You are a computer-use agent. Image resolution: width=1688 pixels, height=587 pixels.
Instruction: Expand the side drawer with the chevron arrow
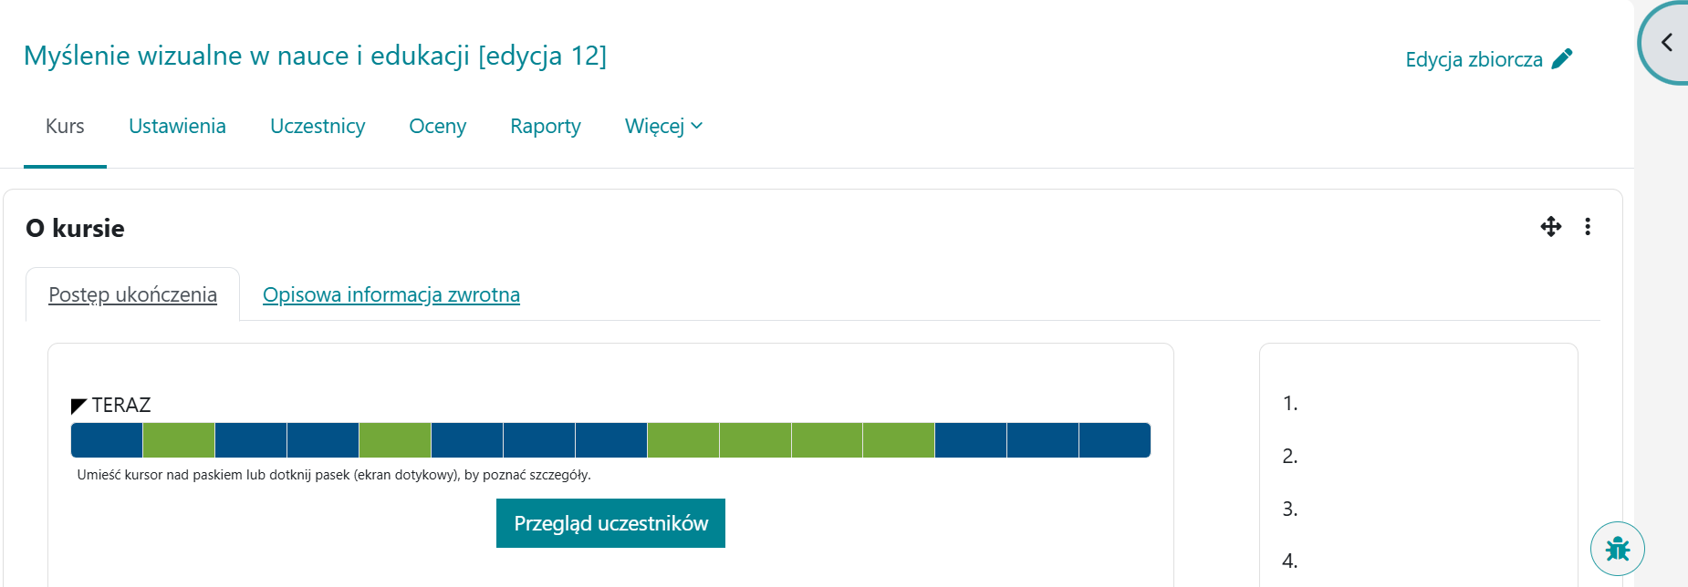(1666, 43)
